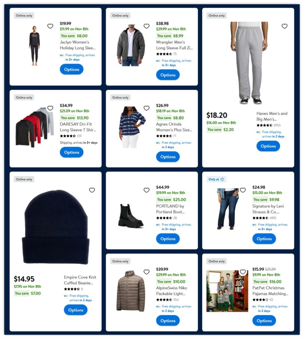Open the Wrangler Men's Long Sleeve title link
The height and width of the screenshot is (339, 304).
click(x=174, y=45)
